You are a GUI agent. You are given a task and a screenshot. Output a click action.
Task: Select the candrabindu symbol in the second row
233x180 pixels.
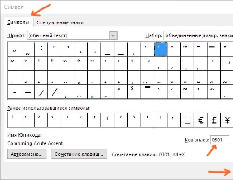[81, 63]
